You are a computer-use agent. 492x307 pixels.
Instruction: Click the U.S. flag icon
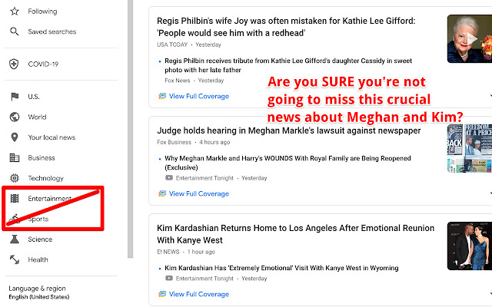[x=15, y=97]
